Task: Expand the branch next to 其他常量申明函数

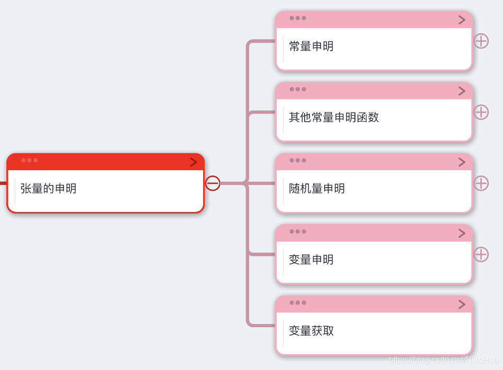Action: pos(481,112)
